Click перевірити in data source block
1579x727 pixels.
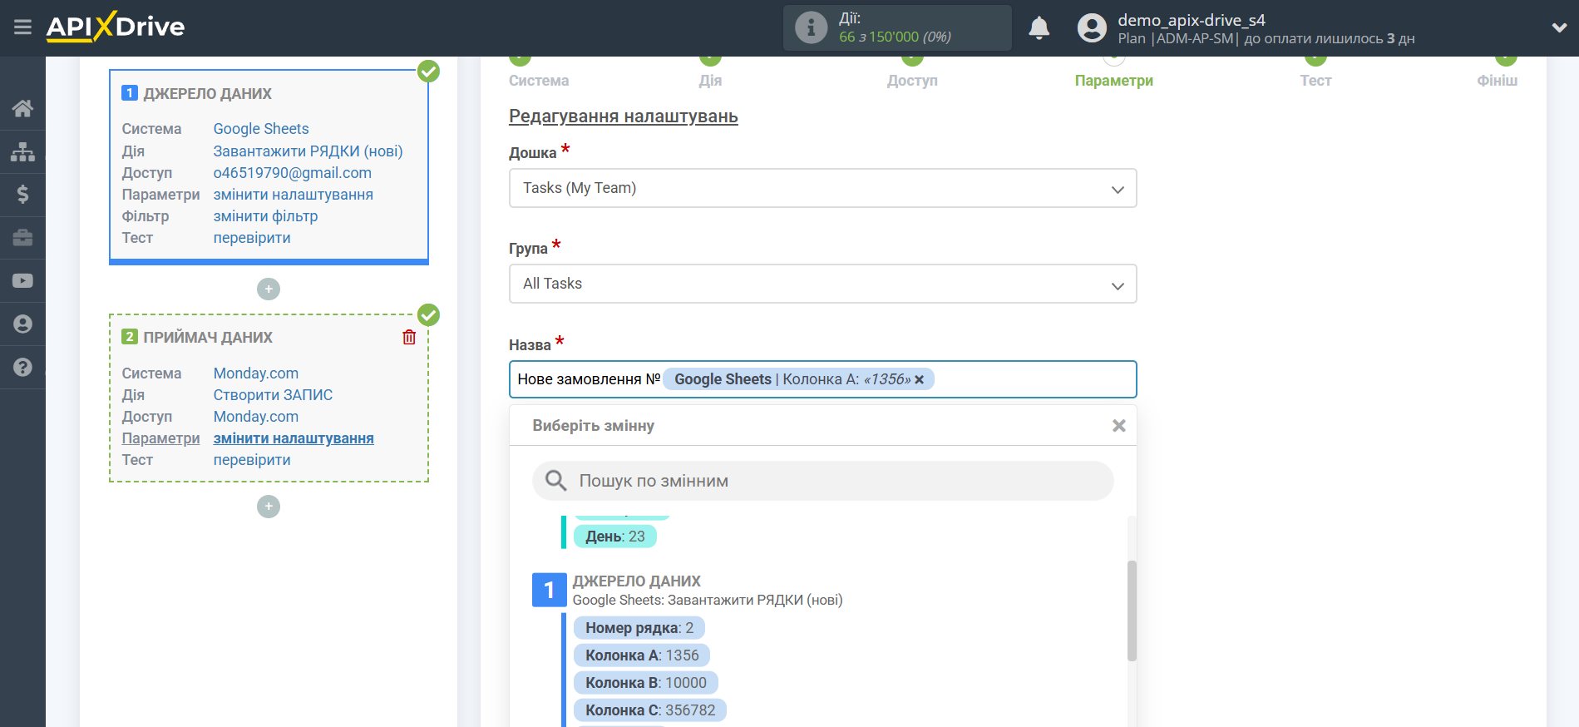pyautogui.click(x=252, y=238)
